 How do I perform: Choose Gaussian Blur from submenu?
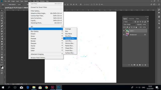(70, 38)
